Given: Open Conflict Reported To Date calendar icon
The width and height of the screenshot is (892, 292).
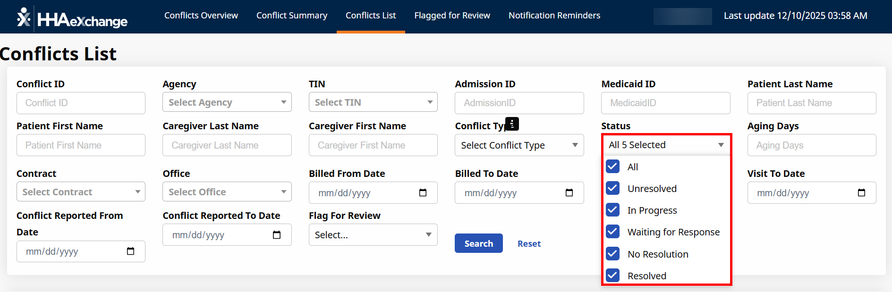Looking at the screenshot, I should tap(277, 235).
